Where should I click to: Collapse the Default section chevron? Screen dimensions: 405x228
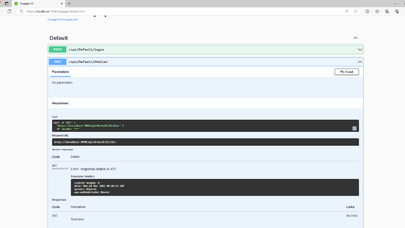[x=355, y=38]
